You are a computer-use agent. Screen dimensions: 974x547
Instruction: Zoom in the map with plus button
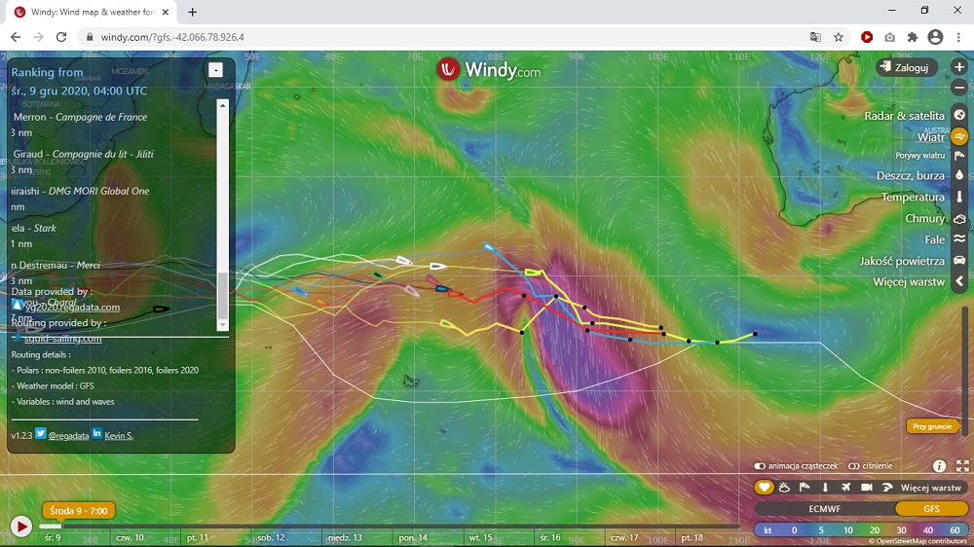pos(959,67)
